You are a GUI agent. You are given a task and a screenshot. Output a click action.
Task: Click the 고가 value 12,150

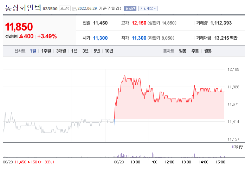[139, 23]
